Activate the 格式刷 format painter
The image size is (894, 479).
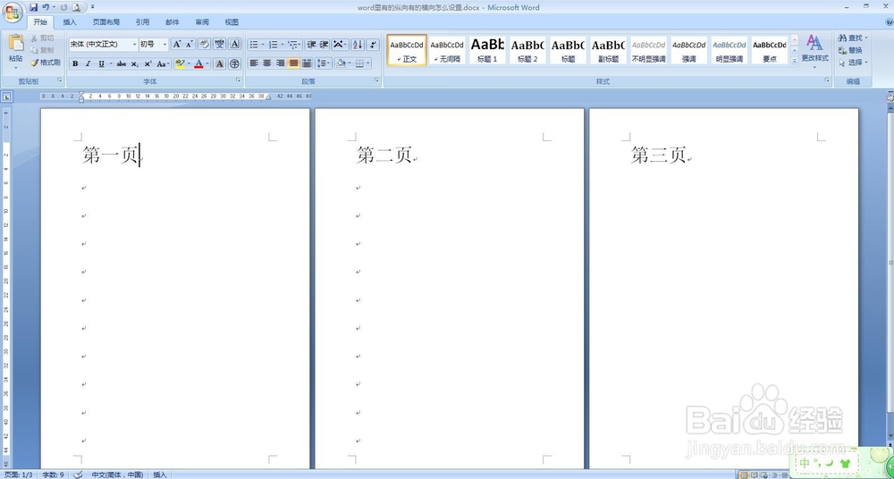46,63
